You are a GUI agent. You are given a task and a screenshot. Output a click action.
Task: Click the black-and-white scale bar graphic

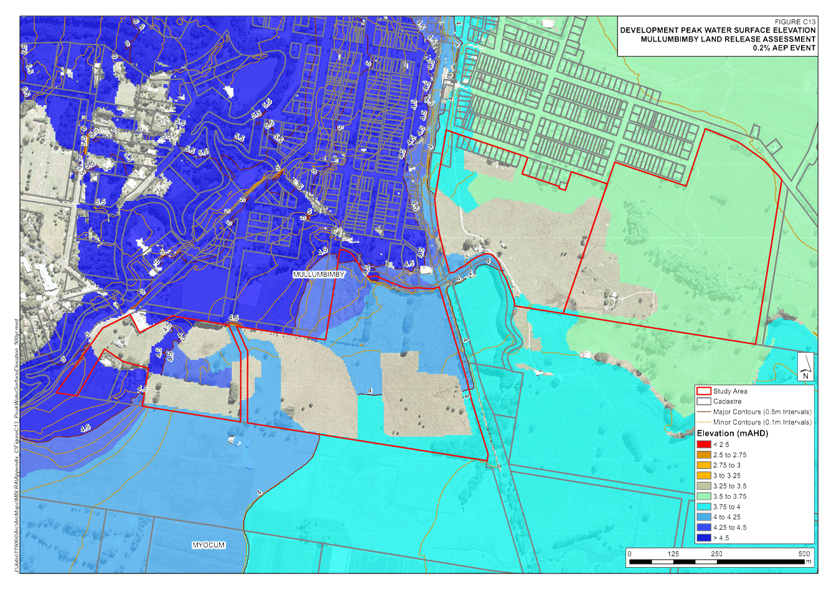pyautogui.click(x=716, y=562)
